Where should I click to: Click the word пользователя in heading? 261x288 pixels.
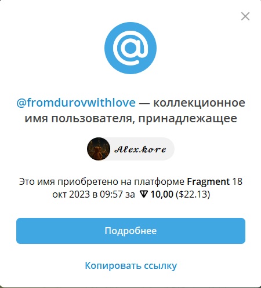(x=93, y=119)
